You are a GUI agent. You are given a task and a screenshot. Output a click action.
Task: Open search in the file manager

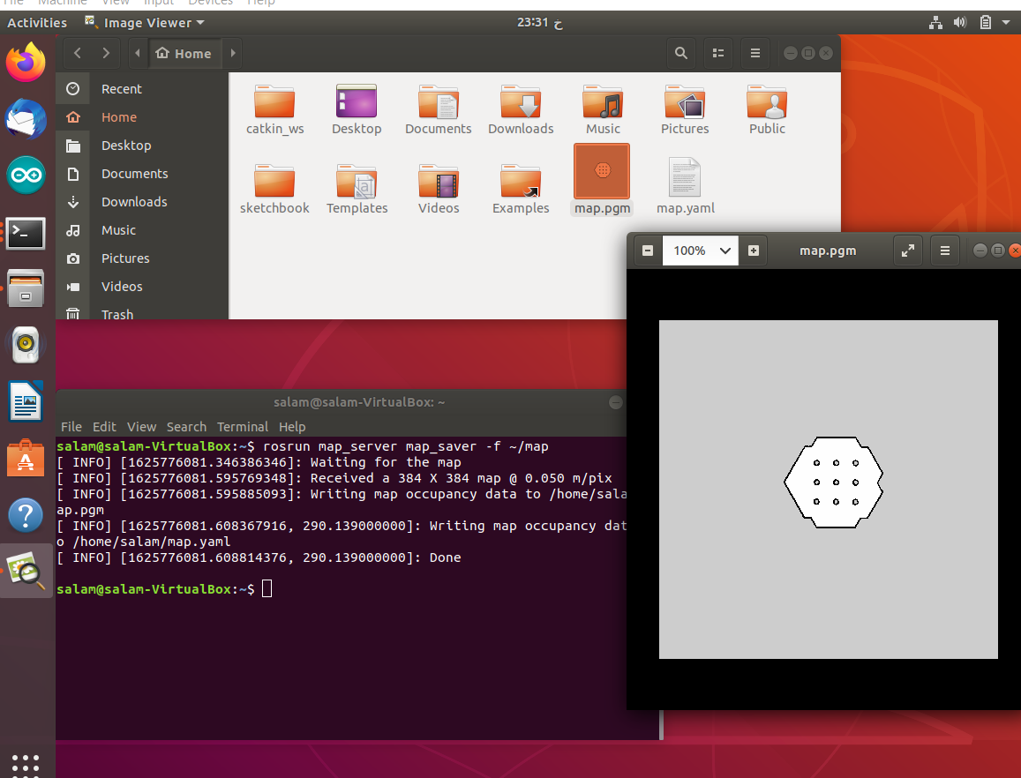680,53
